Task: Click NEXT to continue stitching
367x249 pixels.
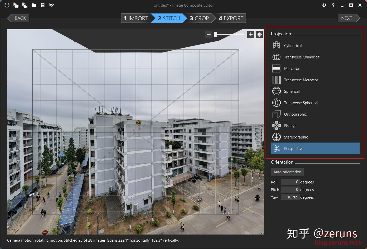Action: [x=346, y=18]
